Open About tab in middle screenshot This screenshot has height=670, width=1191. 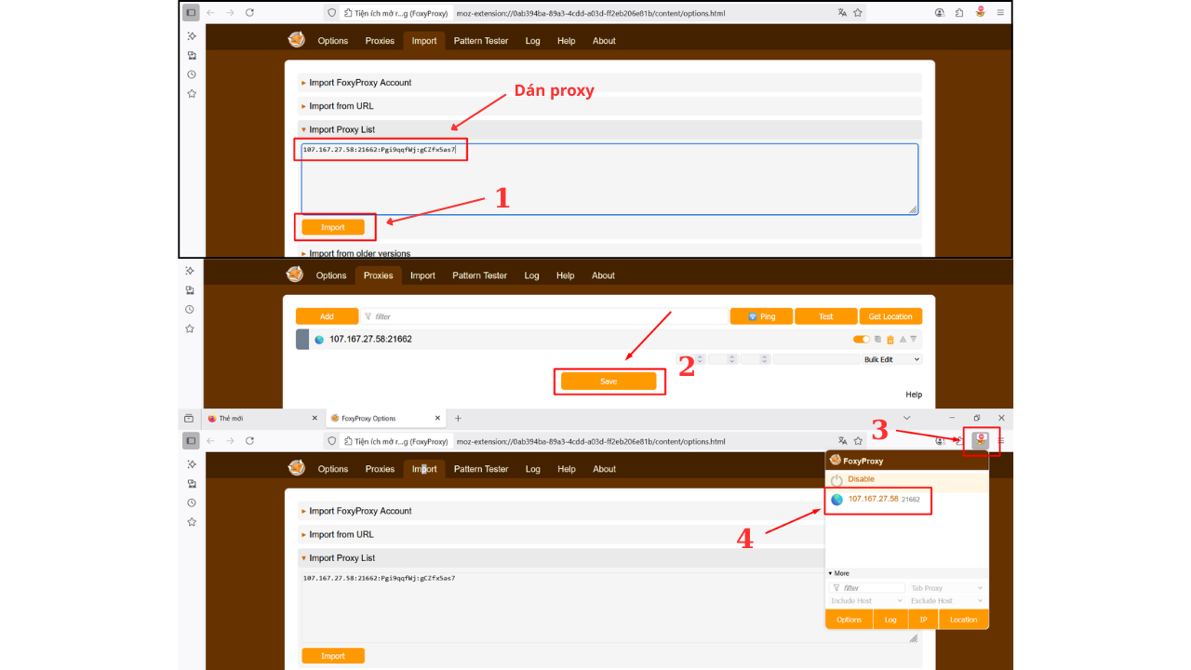pos(603,275)
